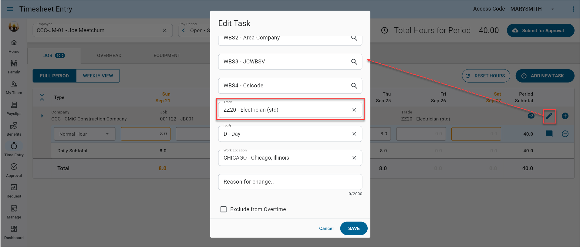The width and height of the screenshot is (580, 247).
Task: Open the vertical three-dot options menu
Action: pyautogui.click(x=573, y=9)
